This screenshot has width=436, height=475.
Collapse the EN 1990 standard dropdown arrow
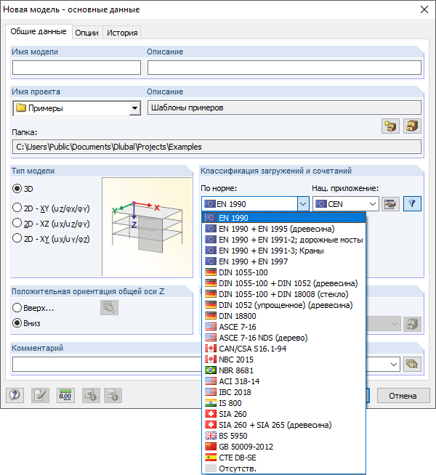303,204
